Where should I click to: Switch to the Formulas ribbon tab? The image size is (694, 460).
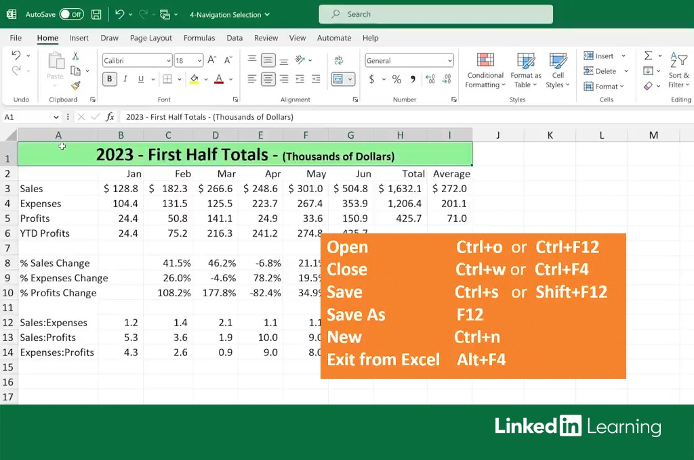coord(199,38)
